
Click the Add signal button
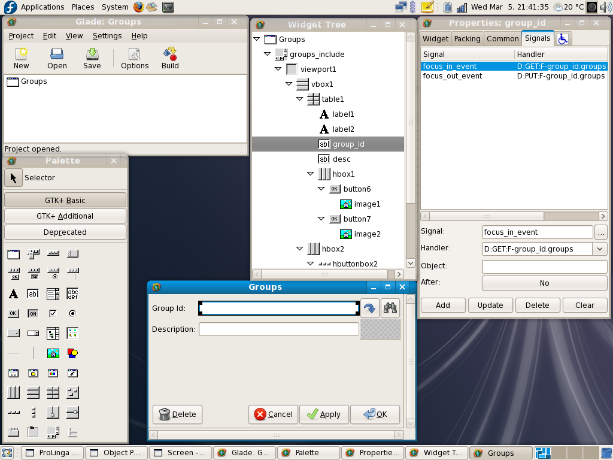tap(443, 305)
